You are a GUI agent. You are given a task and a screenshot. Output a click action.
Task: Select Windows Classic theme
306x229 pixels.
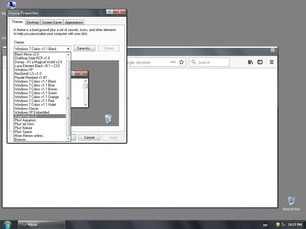[x=40, y=109]
